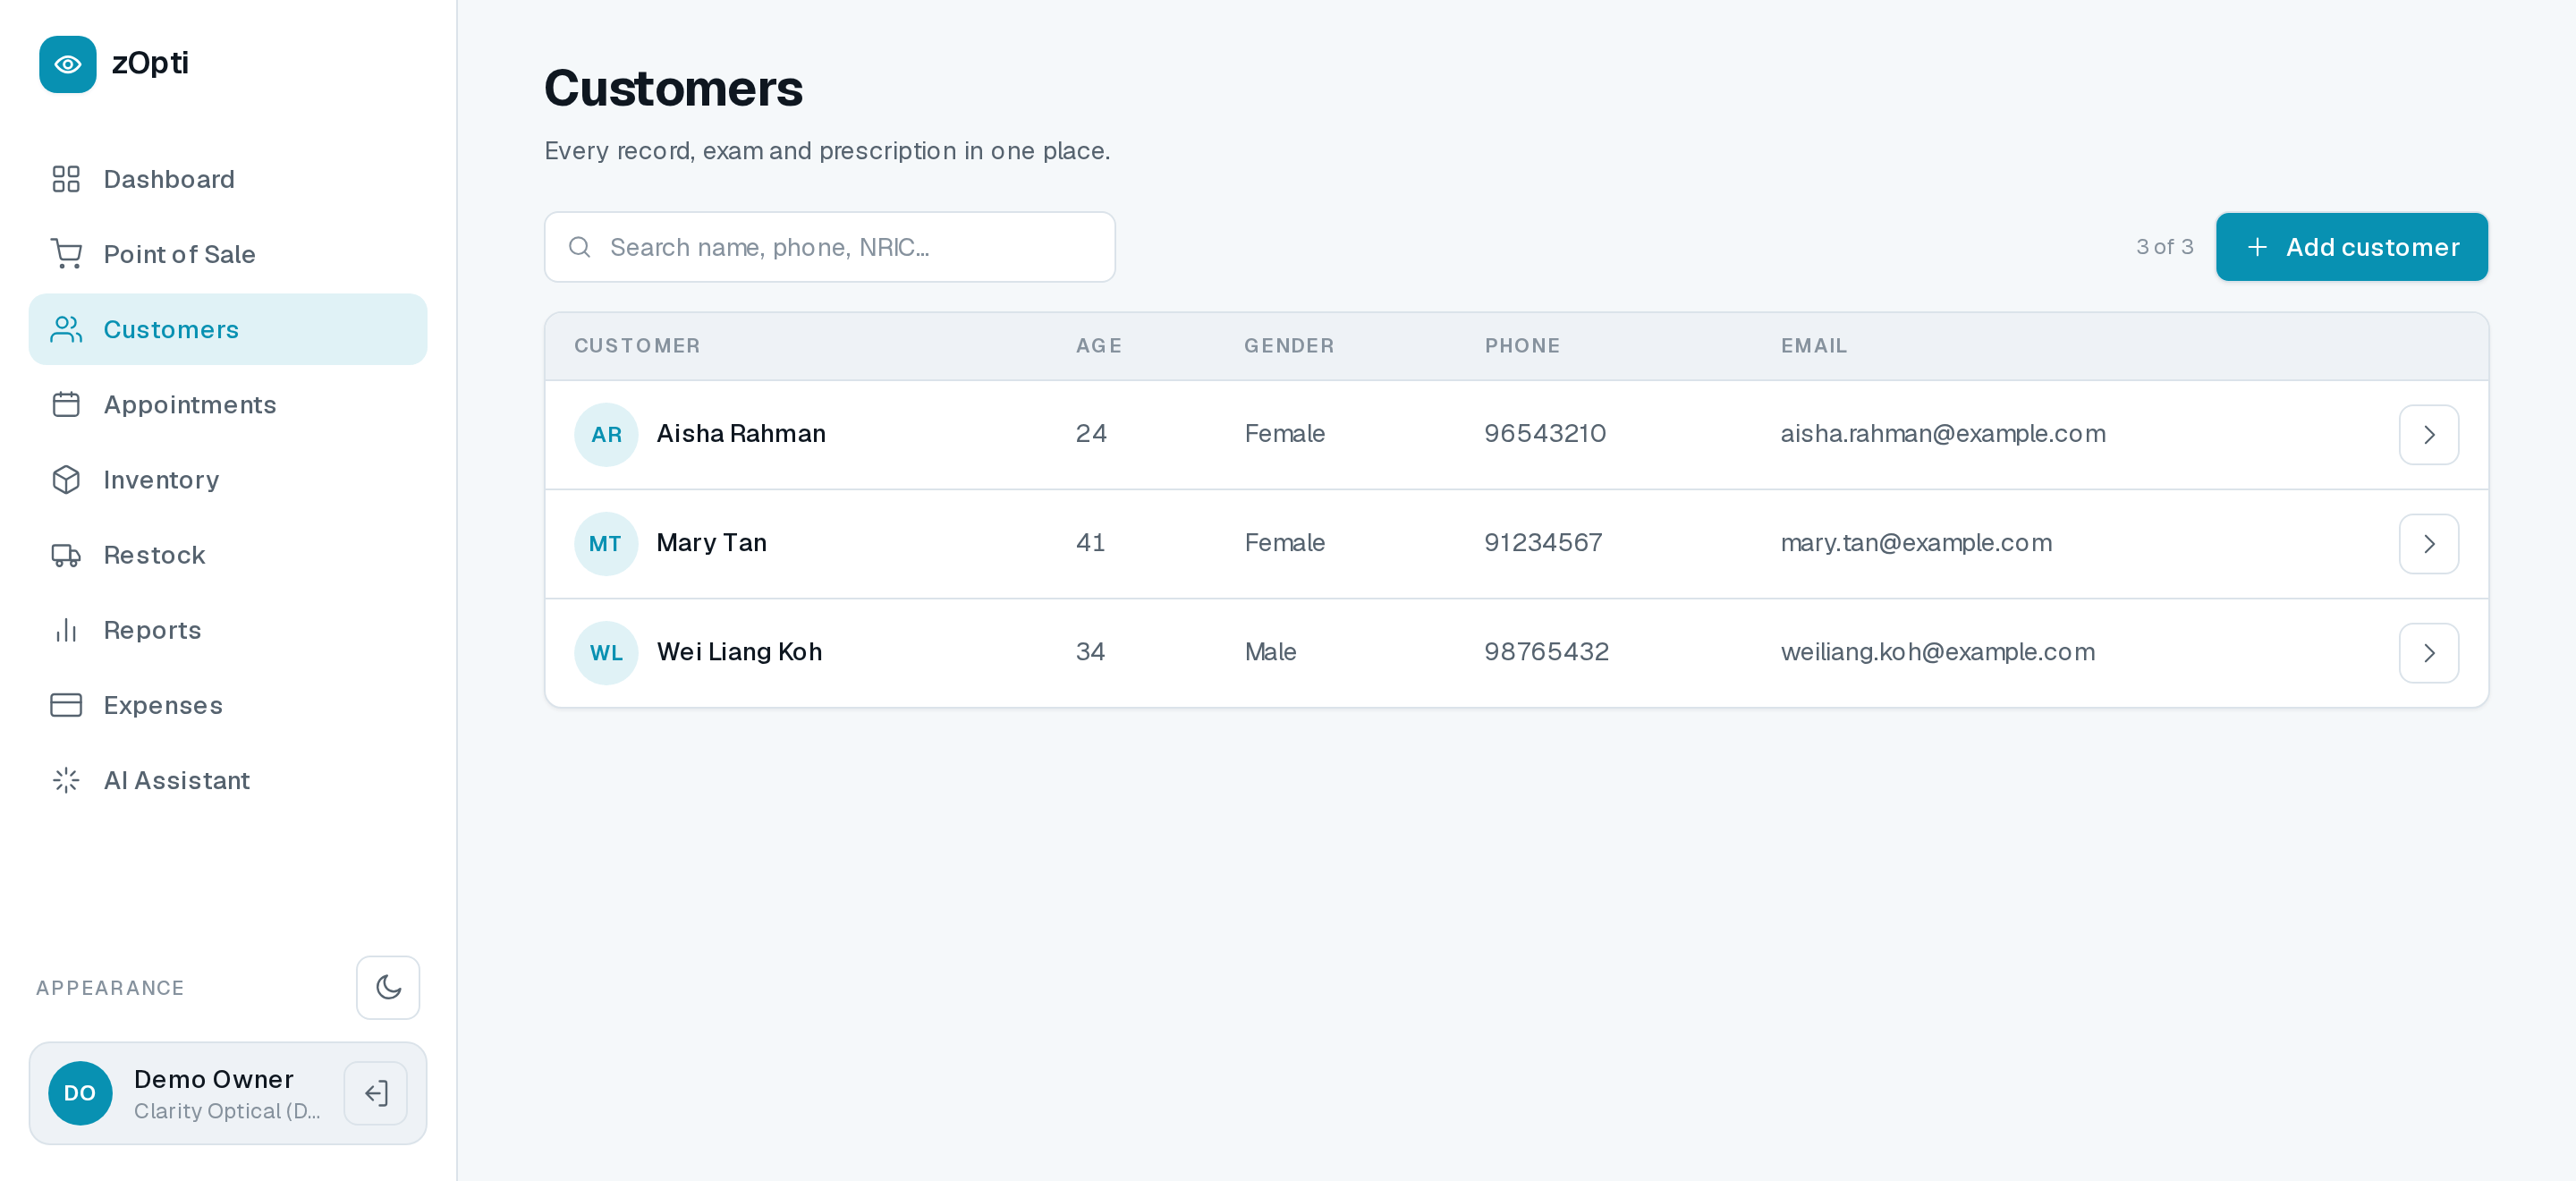Click phone number 91234567
The height and width of the screenshot is (1181, 2576).
pyautogui.click(x=1543, y=542)
